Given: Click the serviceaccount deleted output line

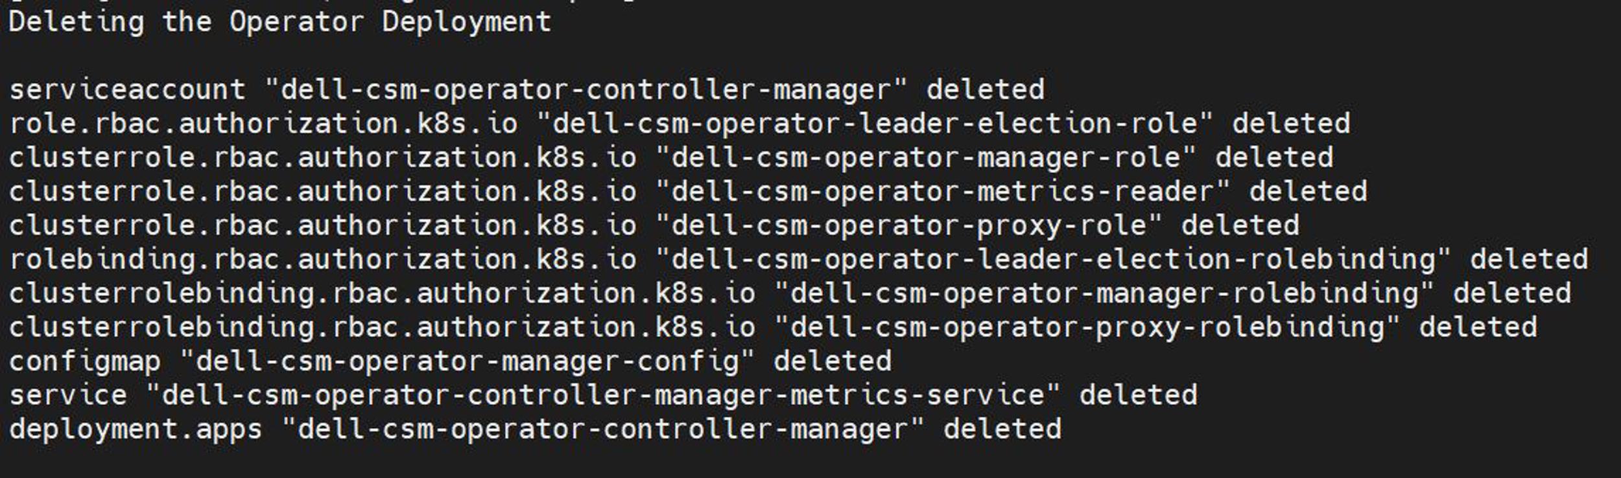Looking at the screenshot, I should (527, 90).
